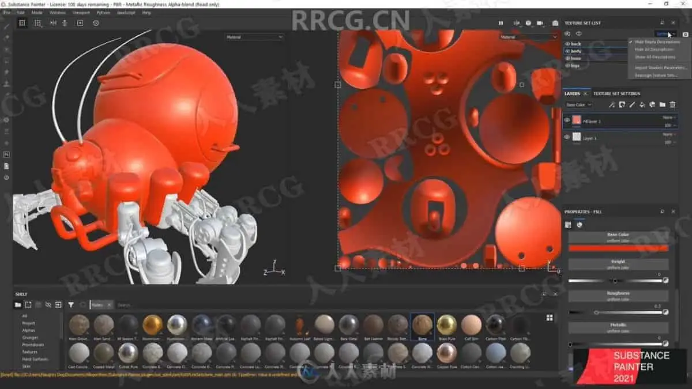
Task: Open the Material dropdown in 2D viewport
Action: point(529,37)
